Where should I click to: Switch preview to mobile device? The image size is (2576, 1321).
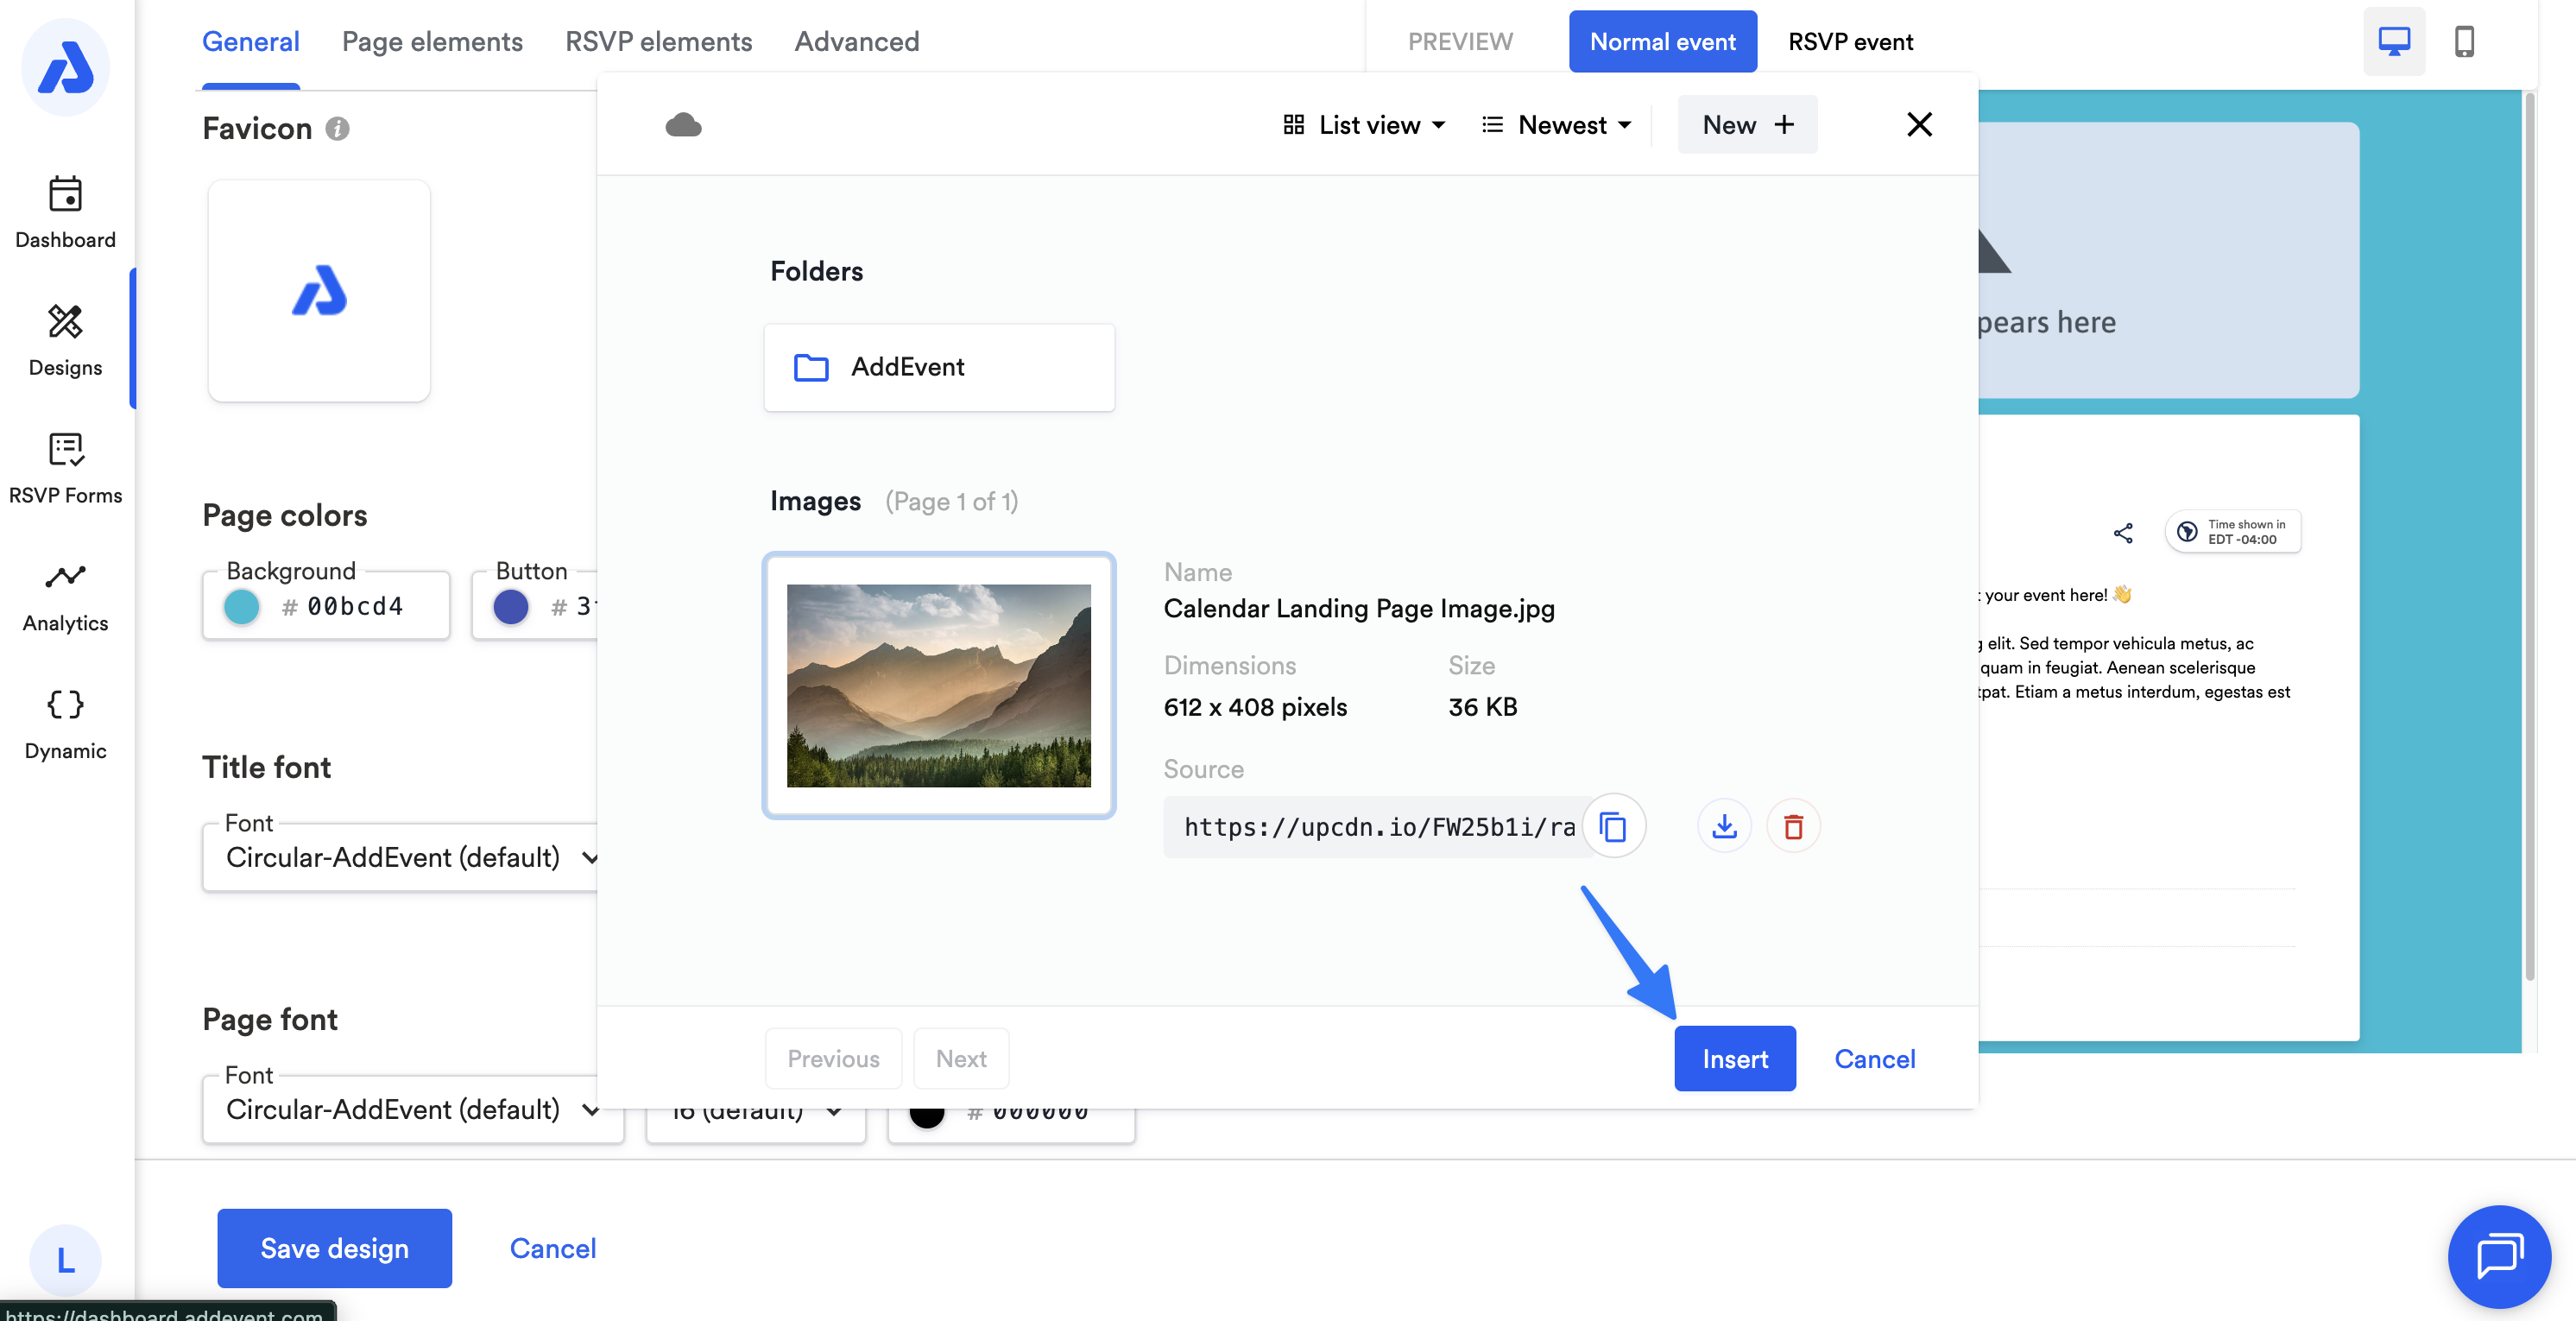pos(2464,42)
